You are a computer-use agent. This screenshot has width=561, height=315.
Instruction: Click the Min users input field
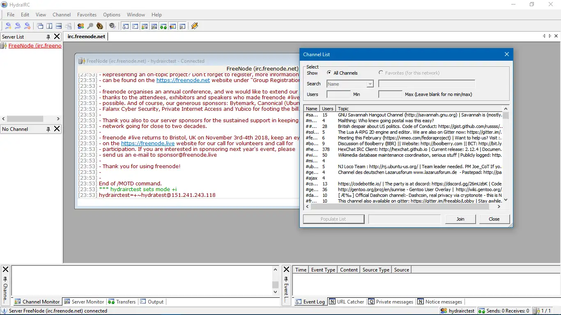pyautogui.click(x=339, y=94)
